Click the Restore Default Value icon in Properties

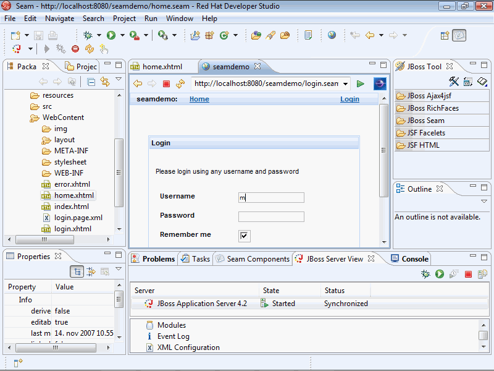click(104, 271)
